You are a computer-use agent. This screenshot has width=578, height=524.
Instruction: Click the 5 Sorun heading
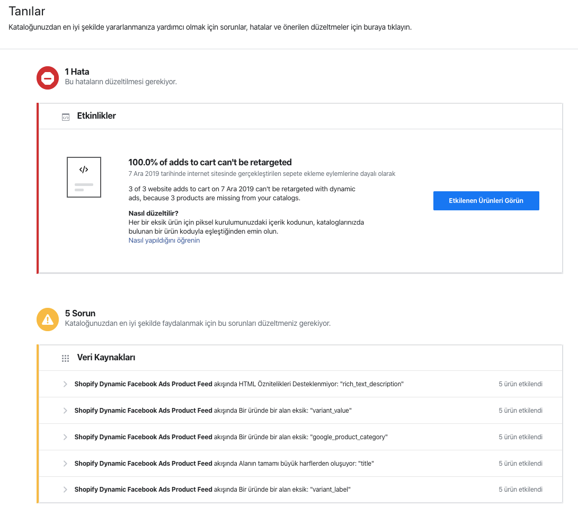click(x=80, y=313)
